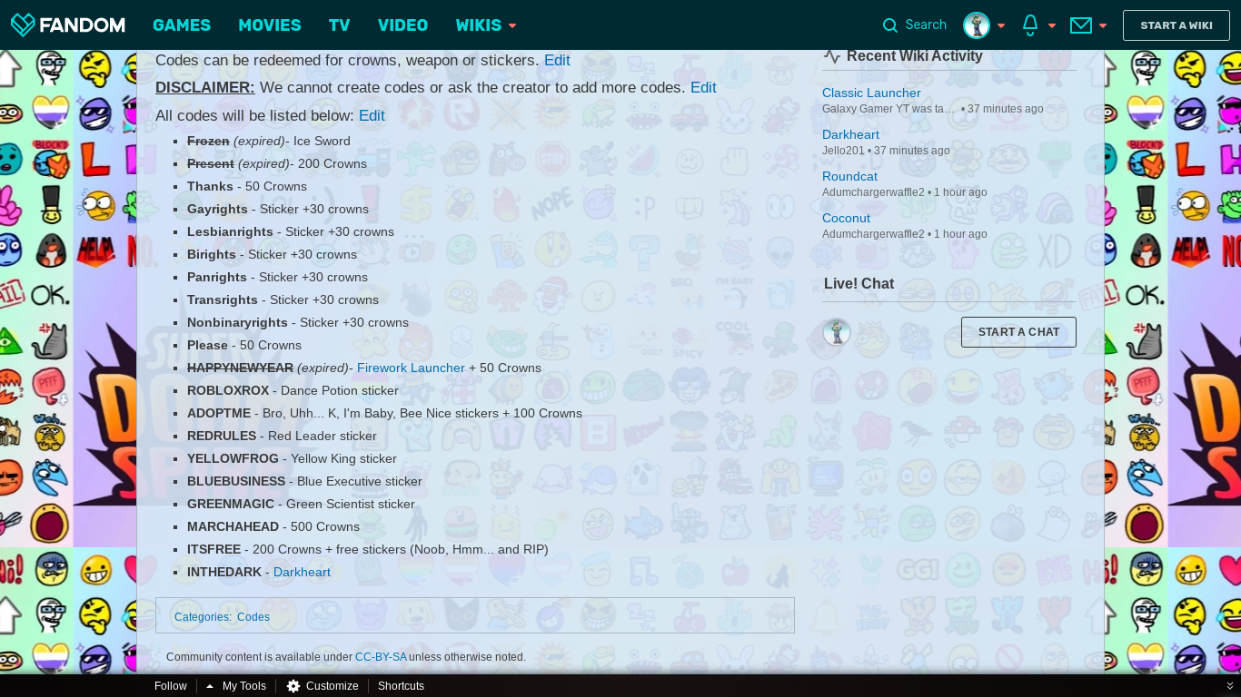This screenshot has width=1241, height=697.
Task: Click the Transrights code text
Action: (223, 300)
